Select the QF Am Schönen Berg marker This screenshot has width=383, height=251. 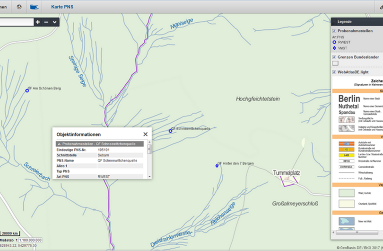click(x=27, y=90)
